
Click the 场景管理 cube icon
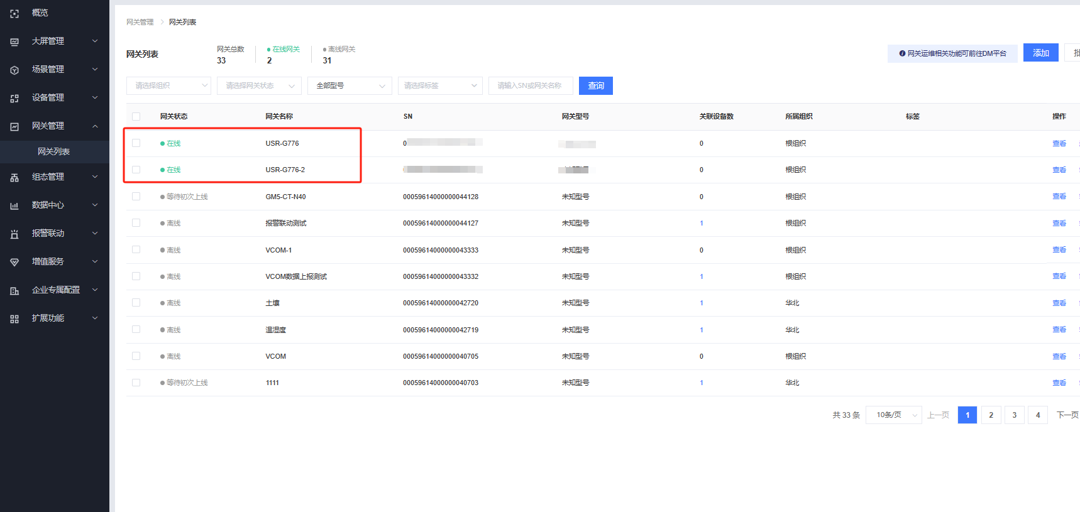pyautogui.click(x=14, y=70)
